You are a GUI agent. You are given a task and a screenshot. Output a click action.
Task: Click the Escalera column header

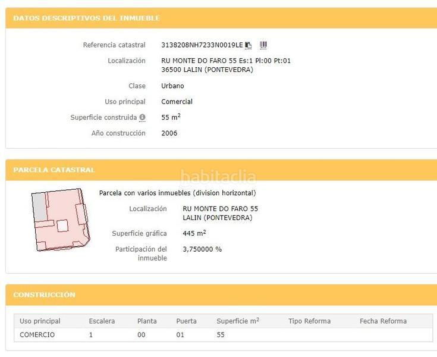tap(102, 321)
